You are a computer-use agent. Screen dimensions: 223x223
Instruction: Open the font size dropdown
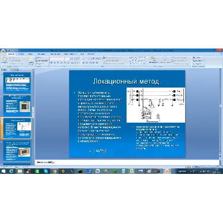point(67,59)
